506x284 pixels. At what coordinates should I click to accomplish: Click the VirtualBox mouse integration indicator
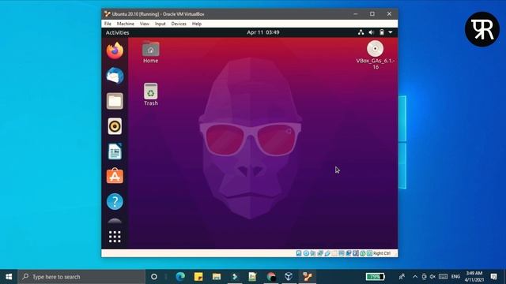(x=363, y=253)
